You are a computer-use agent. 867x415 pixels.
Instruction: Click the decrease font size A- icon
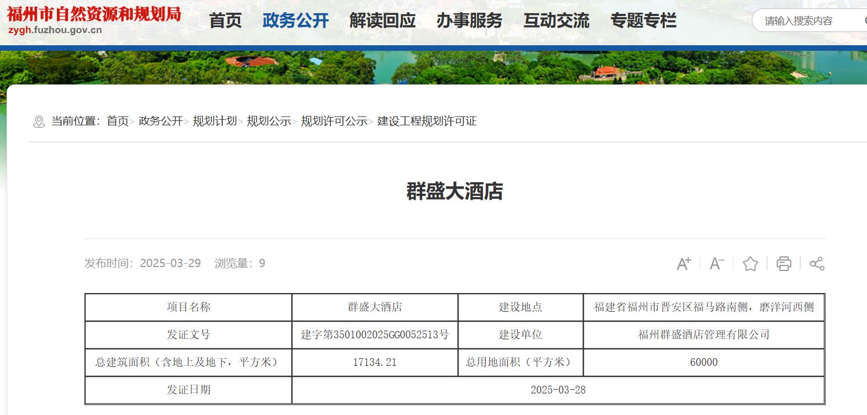[717, 263]
